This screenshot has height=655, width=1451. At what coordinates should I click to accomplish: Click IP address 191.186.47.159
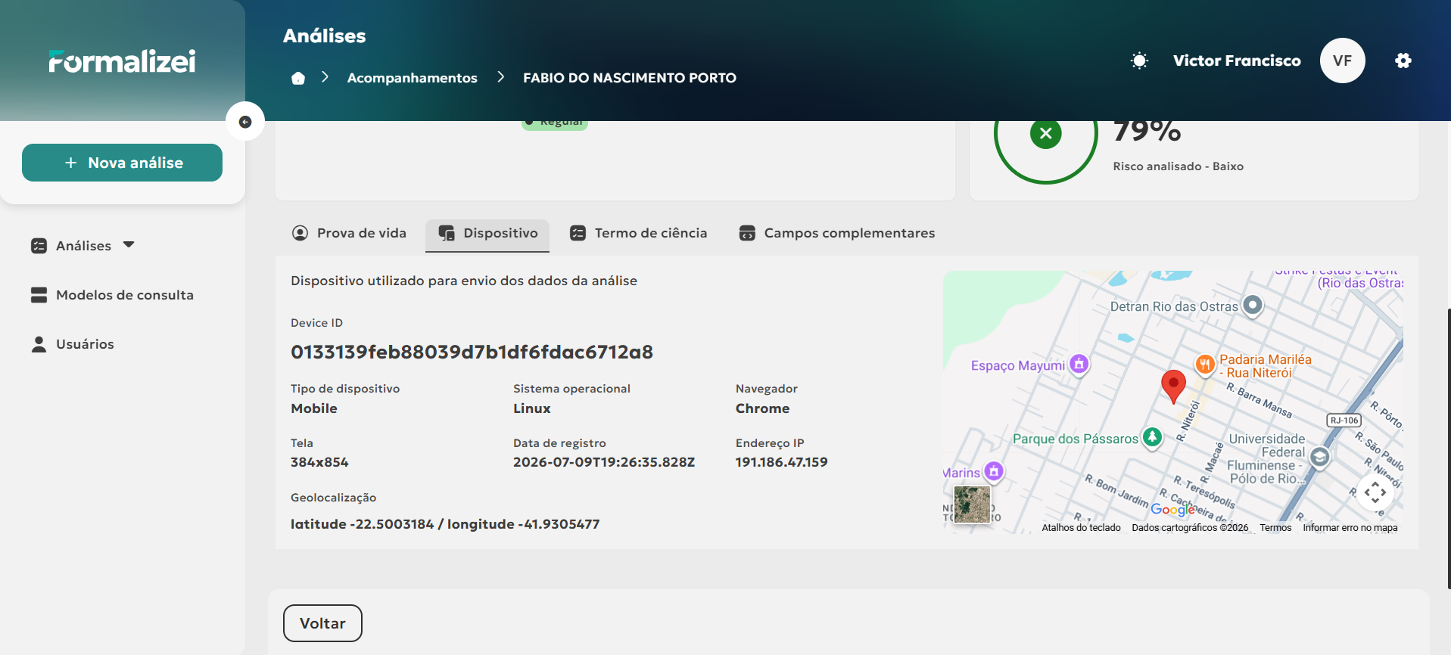click(781, 462)
